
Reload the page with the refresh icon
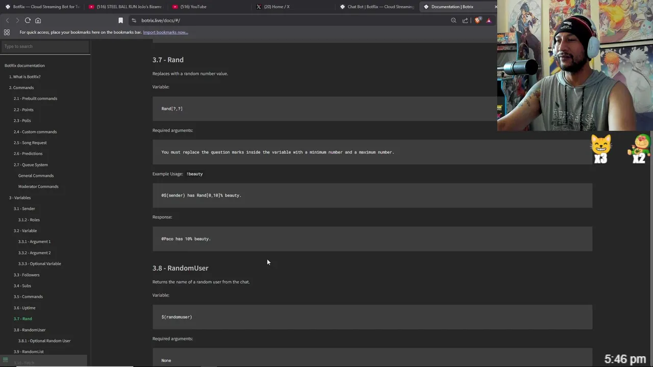[28, 20]
